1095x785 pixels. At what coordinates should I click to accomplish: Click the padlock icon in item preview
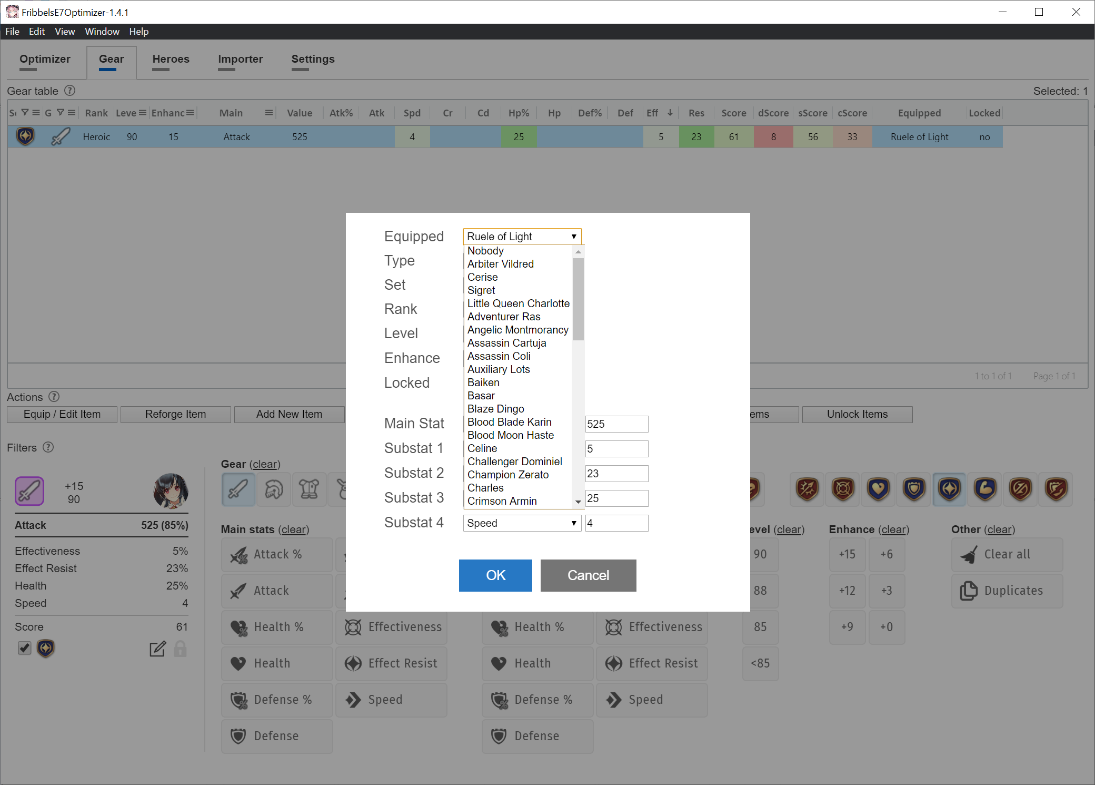pos(180,649)
